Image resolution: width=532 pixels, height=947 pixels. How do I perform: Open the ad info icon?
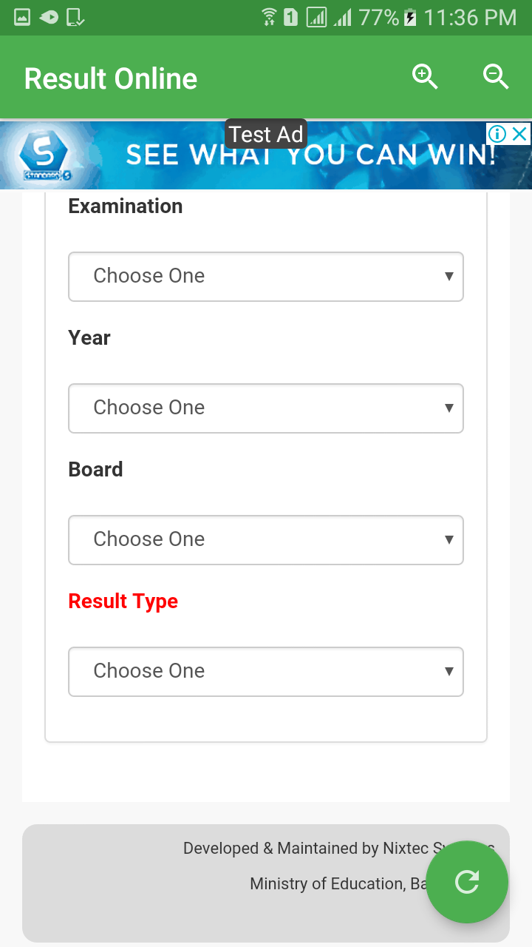click(497, 134)
